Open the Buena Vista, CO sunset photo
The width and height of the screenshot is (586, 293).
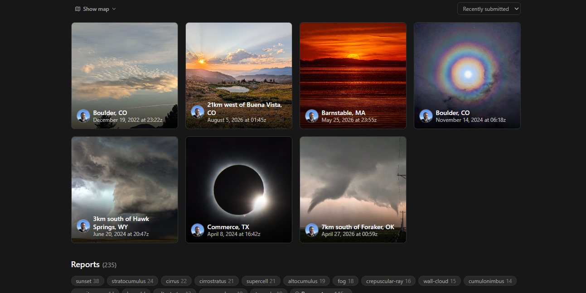239,76
